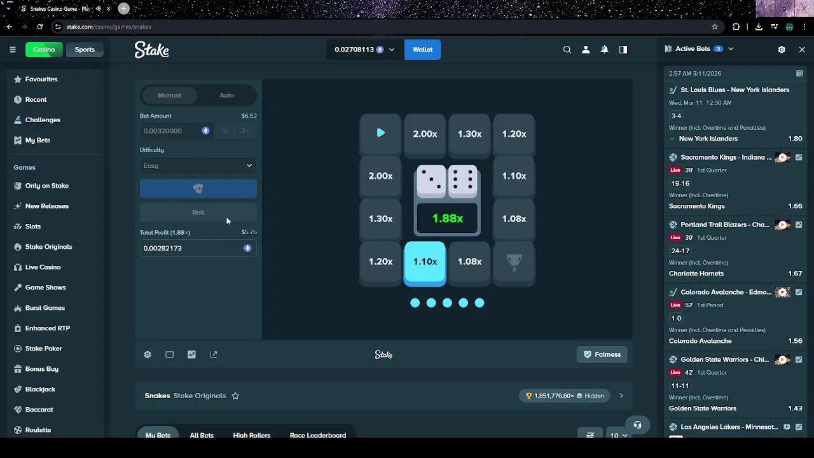Open the hamburger menu in Stake header
814x458 pixels.
click(x=12, y=50)
